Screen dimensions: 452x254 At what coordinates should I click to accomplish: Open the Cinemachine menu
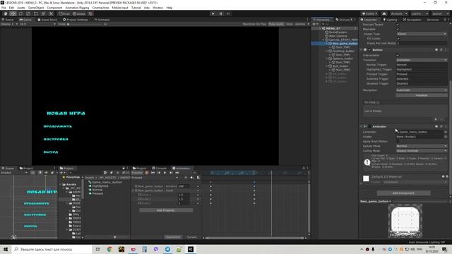point(100,8)
